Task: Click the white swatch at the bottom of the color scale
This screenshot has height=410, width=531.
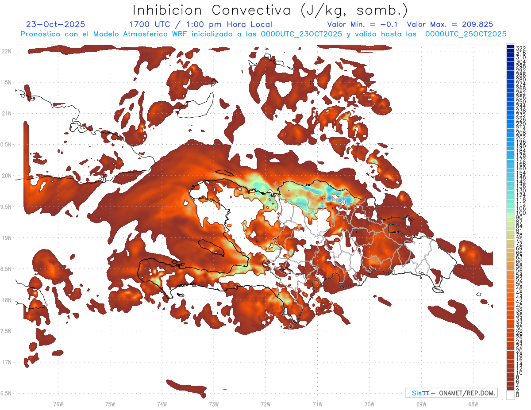Action: [510, 396]
